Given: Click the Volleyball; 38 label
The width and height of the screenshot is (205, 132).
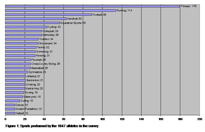Looking at the screenshot, I should pyautogui.click(x=49, y=31).
